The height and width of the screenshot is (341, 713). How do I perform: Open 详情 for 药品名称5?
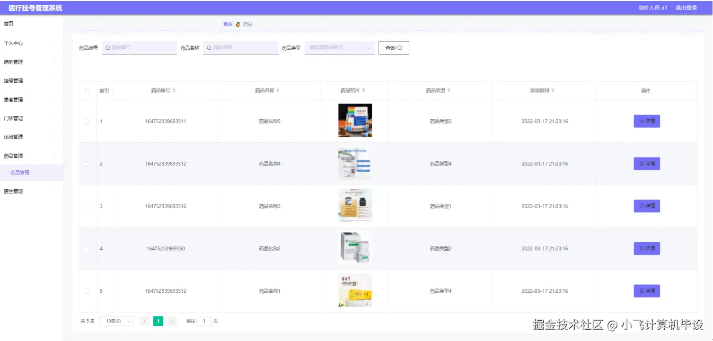tap(647, 122)
